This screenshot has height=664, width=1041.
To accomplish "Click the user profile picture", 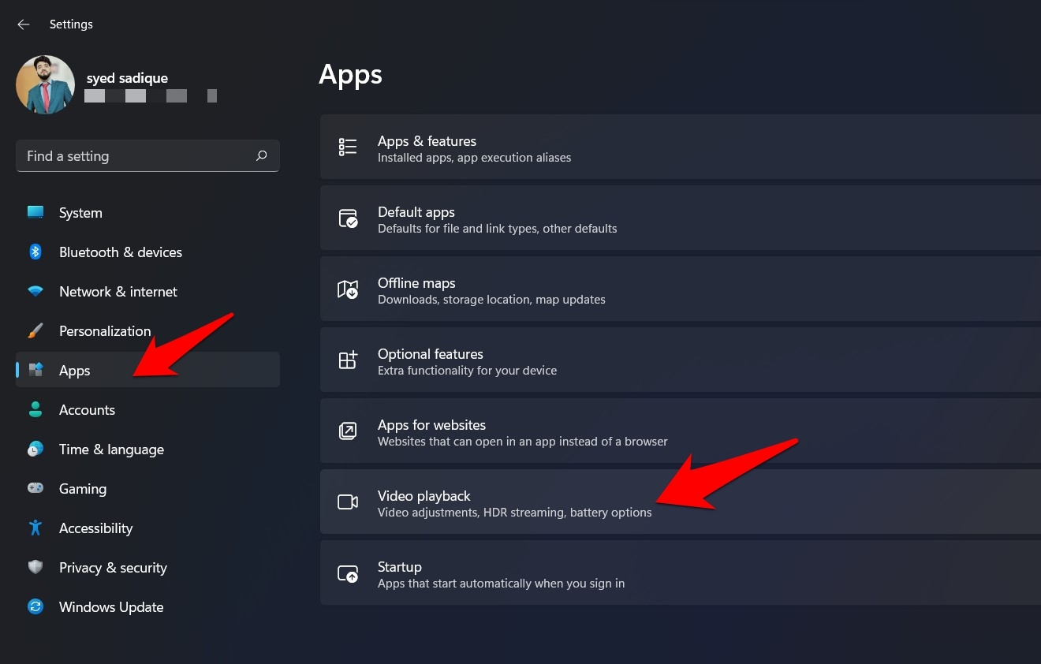I will coord(45,85).
